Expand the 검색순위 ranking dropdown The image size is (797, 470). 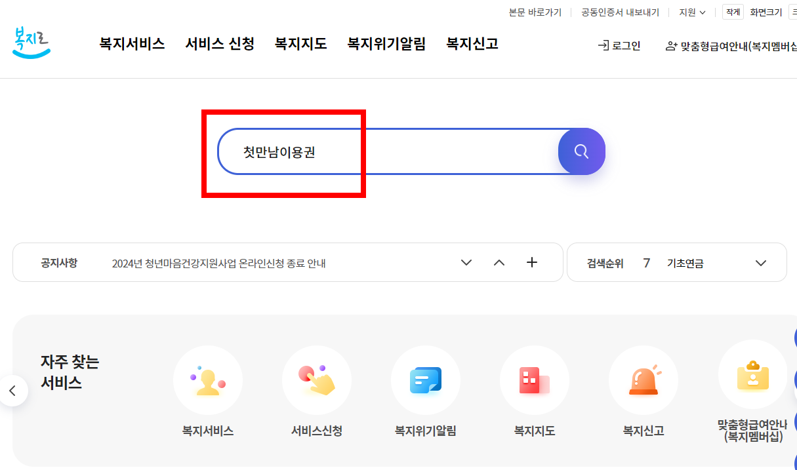pos(761,264)
